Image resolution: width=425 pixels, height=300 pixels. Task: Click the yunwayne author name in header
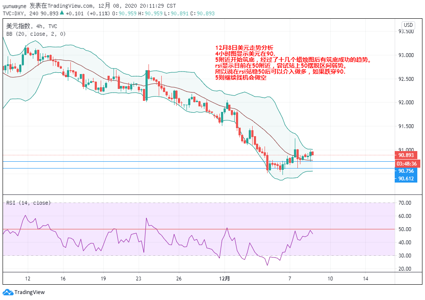pyautogui.click(x=15, y=6)
